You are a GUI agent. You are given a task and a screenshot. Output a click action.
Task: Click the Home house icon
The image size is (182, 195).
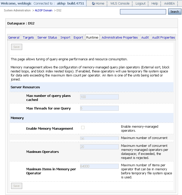point(94,3)
